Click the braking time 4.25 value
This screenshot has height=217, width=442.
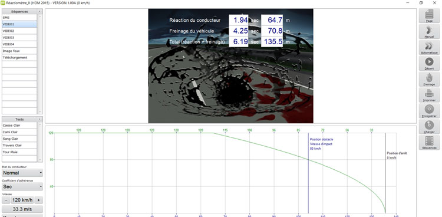pyautogui.click(x=239, y=31)
